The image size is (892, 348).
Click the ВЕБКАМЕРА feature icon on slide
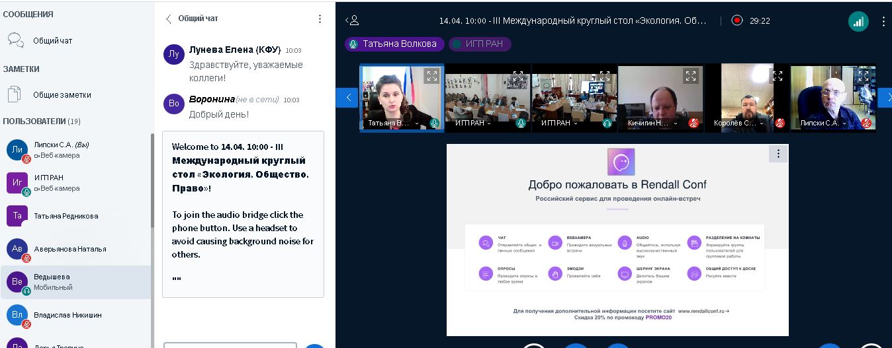click(x=555, y=242)
